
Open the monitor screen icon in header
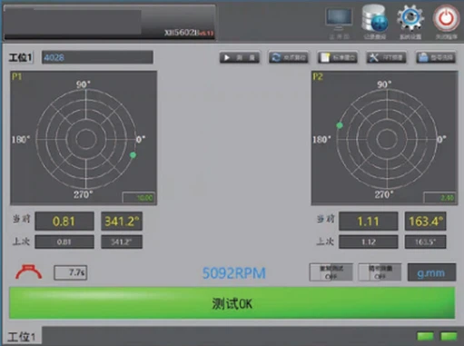tap(339, 19)
